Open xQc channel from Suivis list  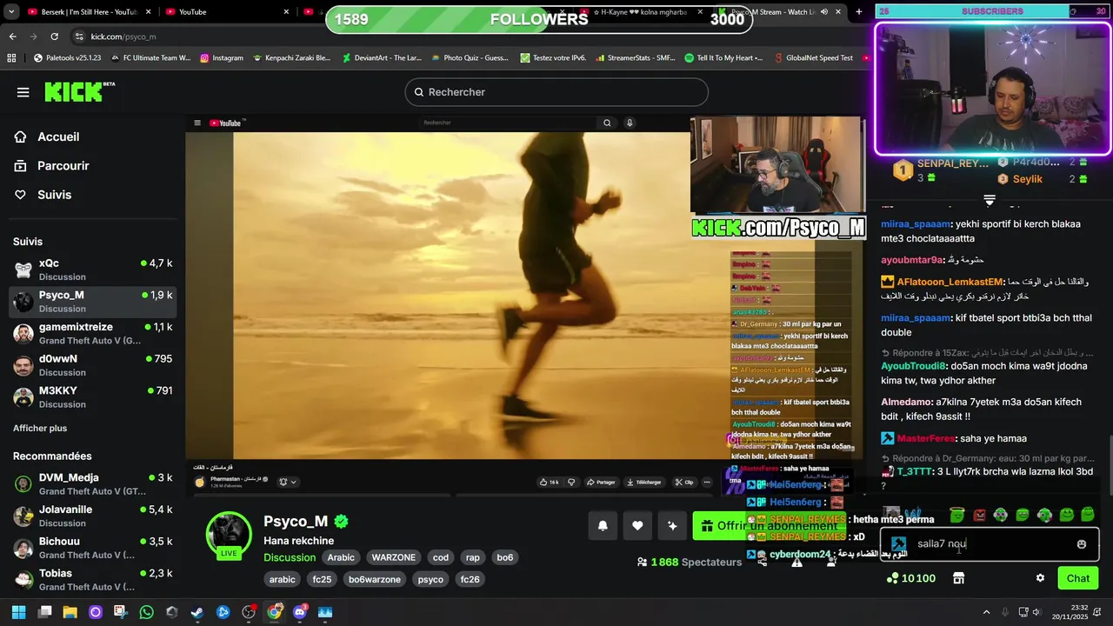92,270
